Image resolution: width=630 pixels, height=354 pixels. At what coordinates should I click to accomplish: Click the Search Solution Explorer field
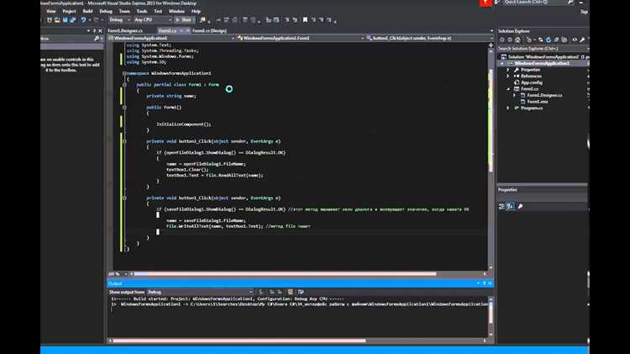click(x=543, y=49)
